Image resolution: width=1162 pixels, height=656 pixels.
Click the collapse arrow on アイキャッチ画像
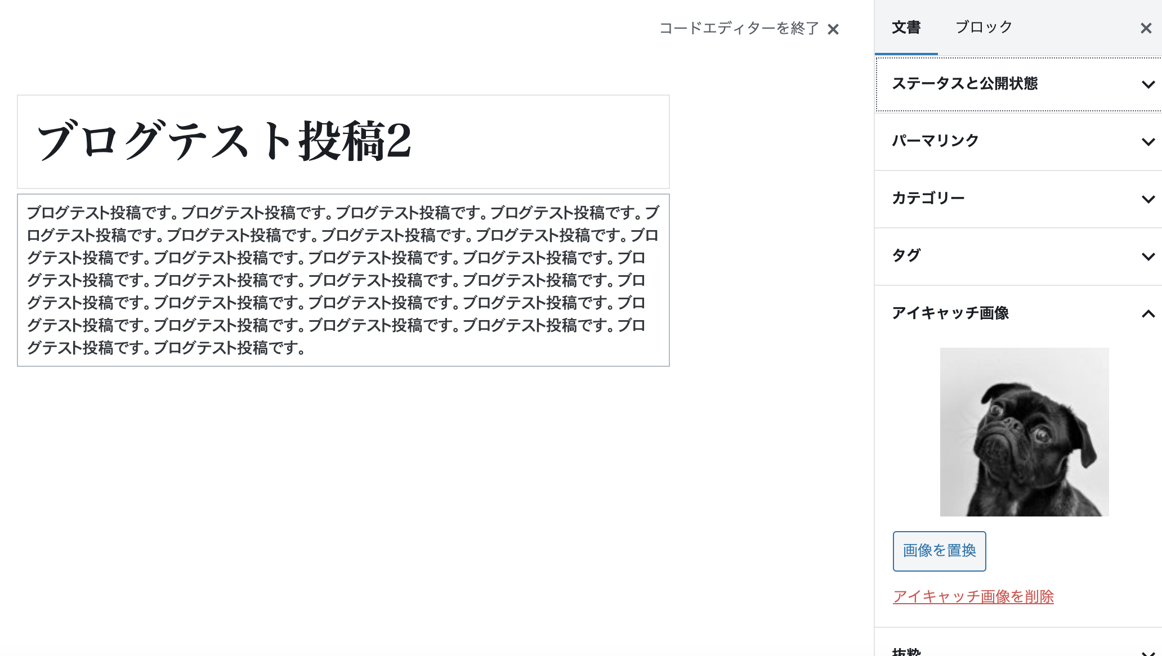click(x=1147, y=313)
